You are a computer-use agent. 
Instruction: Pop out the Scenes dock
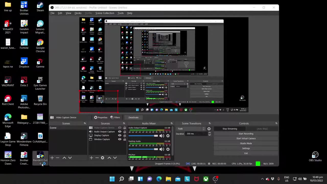click(85, 123)
